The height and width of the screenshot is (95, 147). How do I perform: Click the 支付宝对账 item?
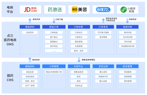pos(127,37)
